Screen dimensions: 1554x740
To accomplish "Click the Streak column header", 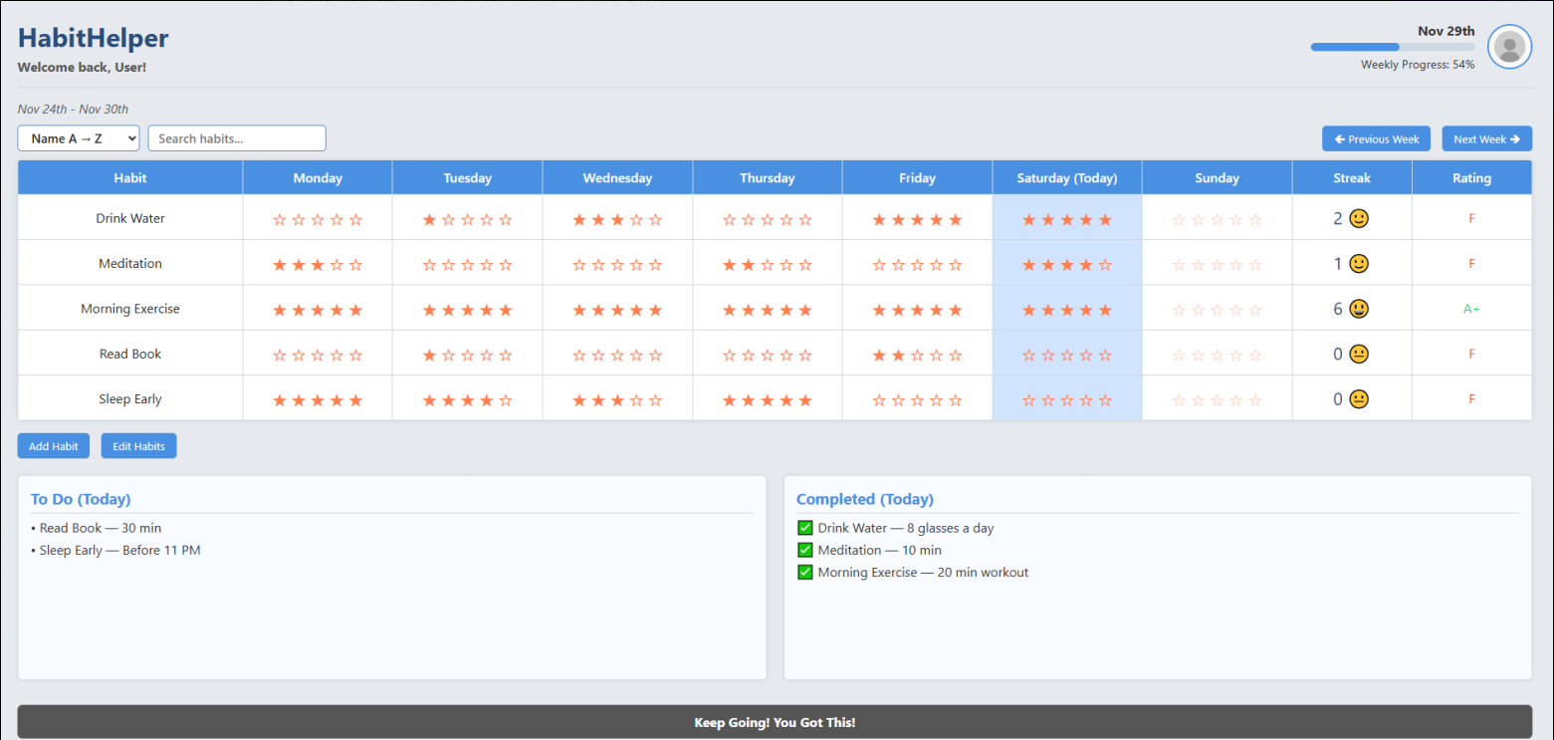I will tap(1352, 178).
